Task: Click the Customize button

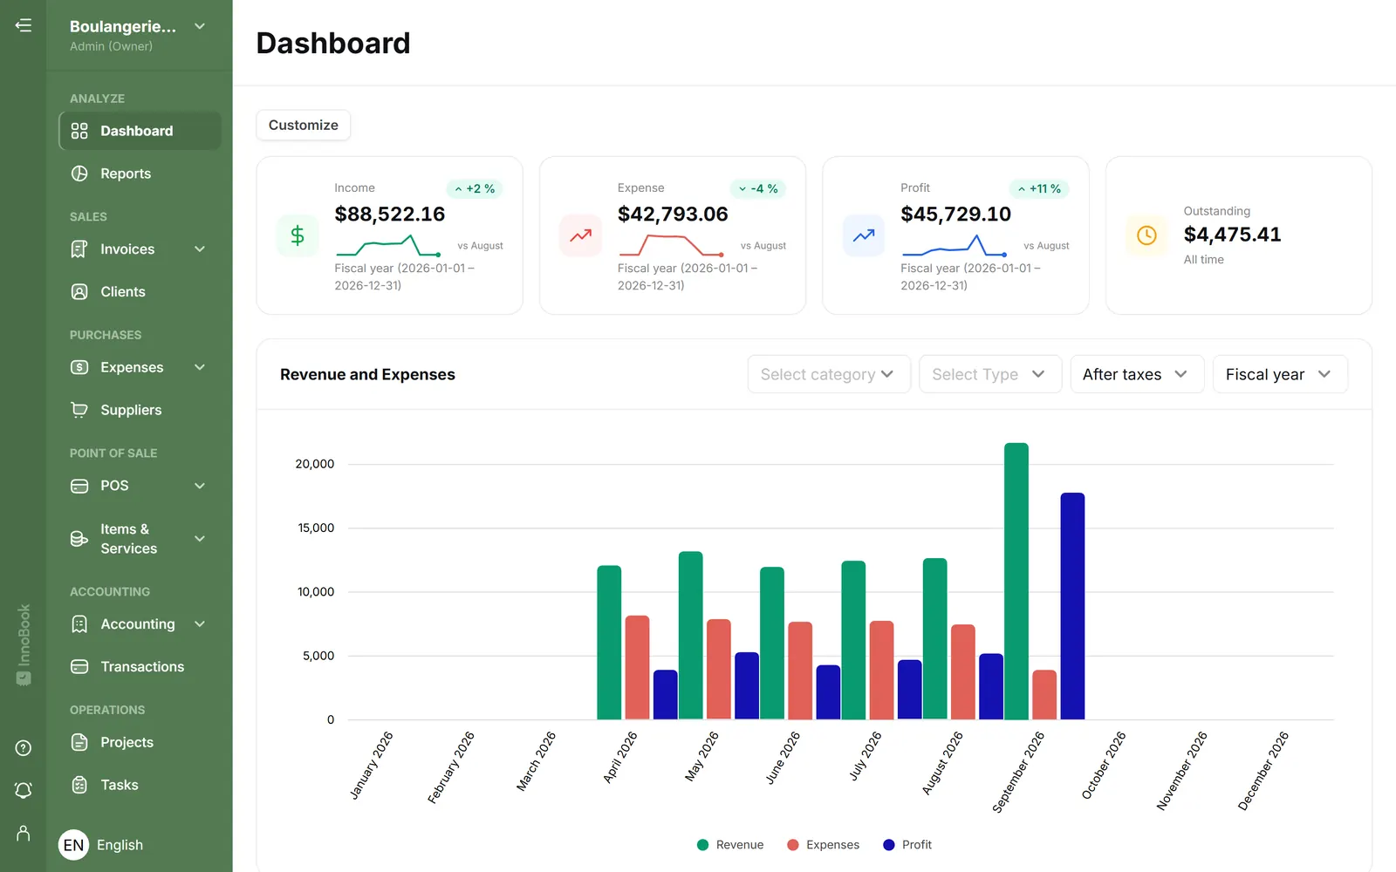Action: click(303, 125)
